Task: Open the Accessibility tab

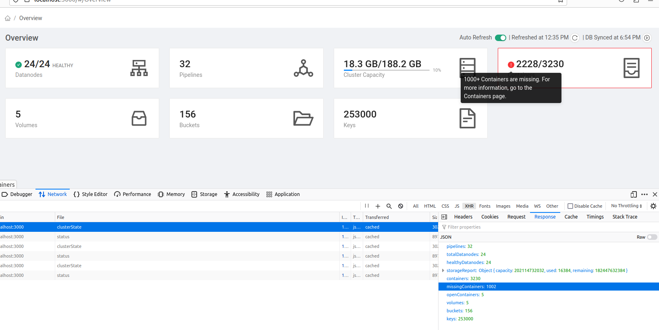Action: click(x=242, y=194)
